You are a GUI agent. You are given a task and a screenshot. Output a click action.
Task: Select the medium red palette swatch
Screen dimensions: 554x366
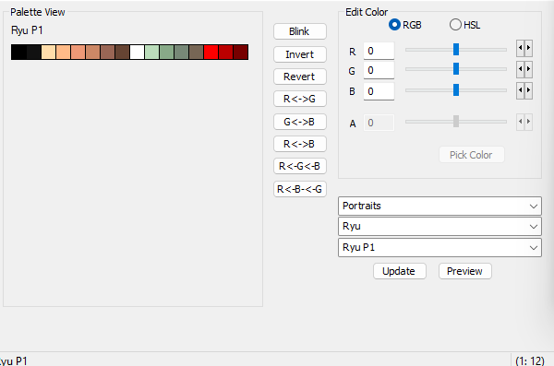pyautogui.click(x=226, y=53)
